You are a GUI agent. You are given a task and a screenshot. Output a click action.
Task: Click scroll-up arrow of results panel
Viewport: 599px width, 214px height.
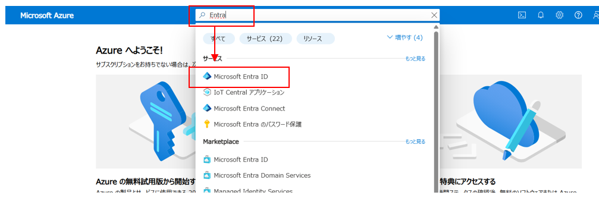436,27
